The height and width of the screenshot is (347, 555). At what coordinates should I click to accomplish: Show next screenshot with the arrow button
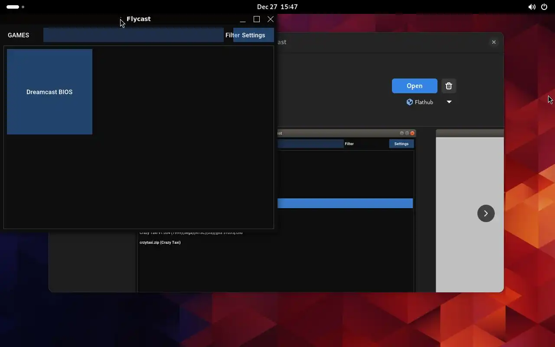click(x=486, y=213)
